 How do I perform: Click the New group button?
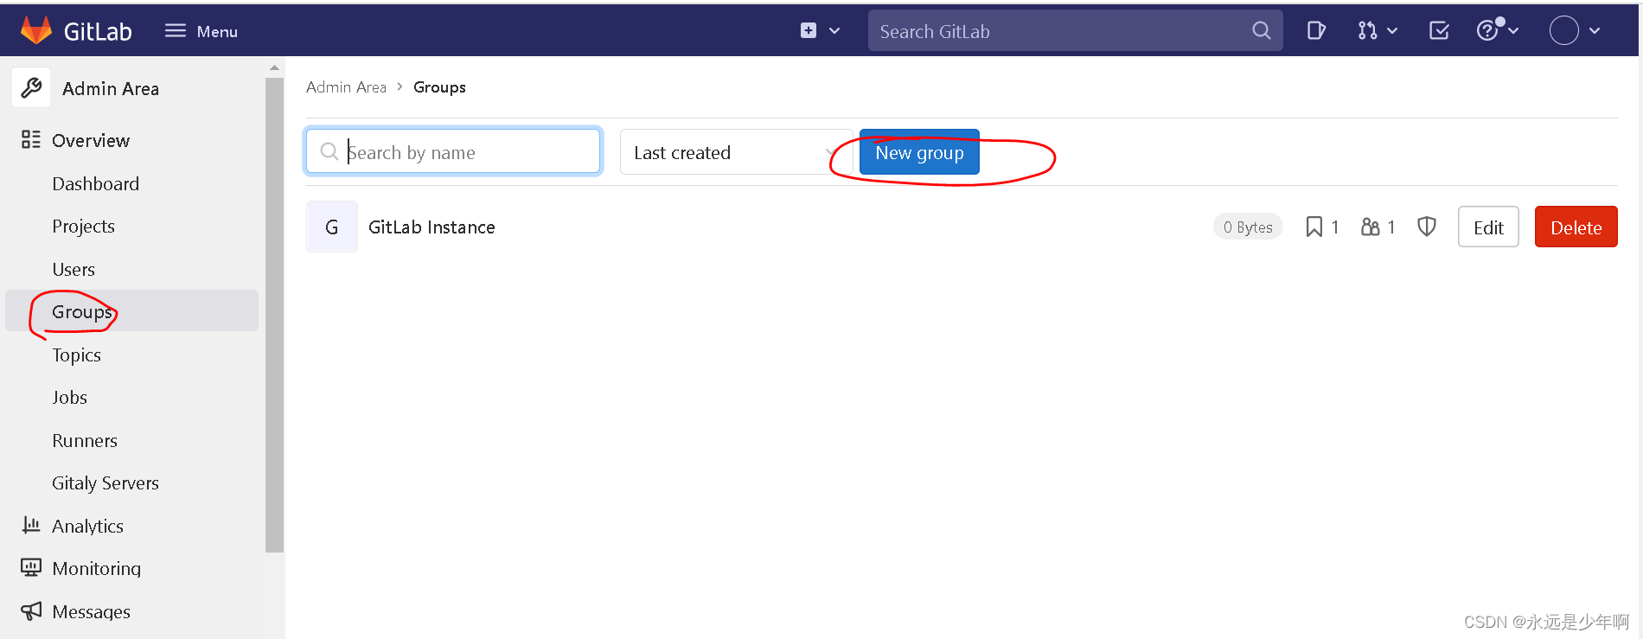pos(919,151)
